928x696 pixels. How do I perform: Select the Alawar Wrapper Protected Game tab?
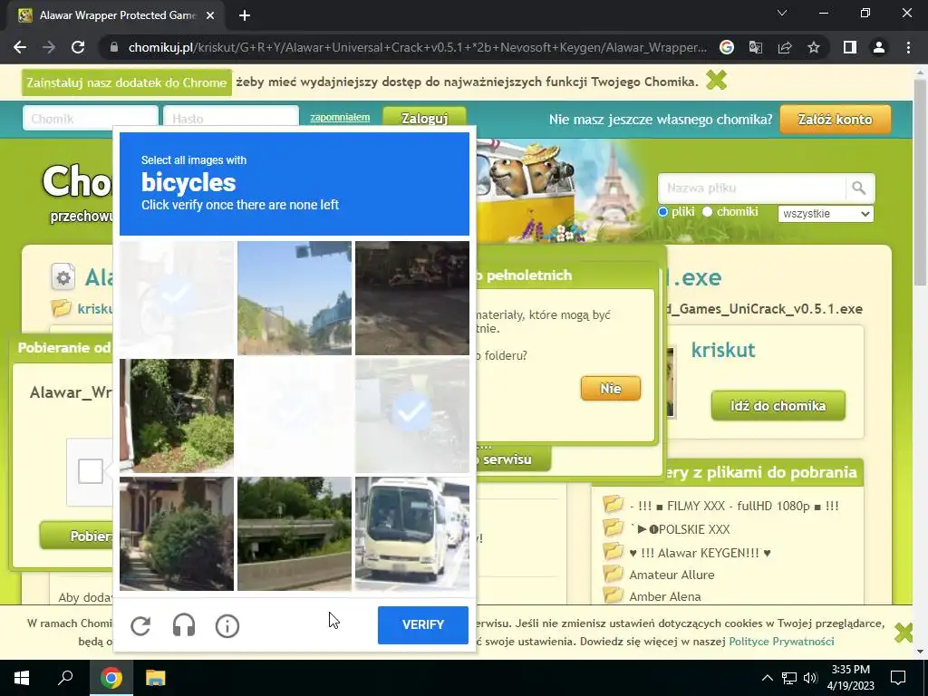117,16
